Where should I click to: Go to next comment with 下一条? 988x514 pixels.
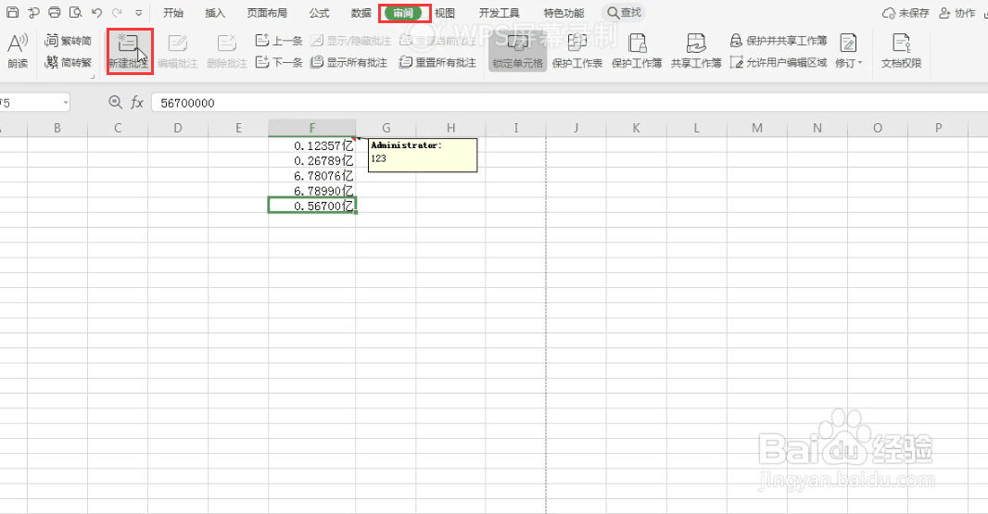[x=278, y=62]
